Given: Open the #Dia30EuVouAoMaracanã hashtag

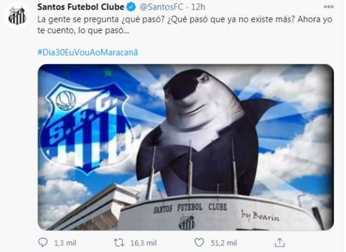Looking at the screenshot, I should coord(87,53).
